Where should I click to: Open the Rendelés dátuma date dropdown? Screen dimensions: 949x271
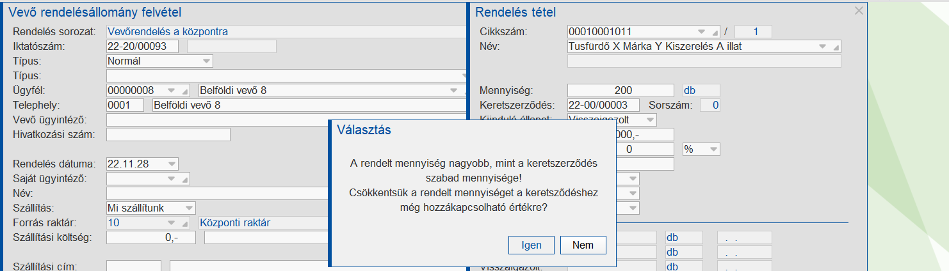click(x=171, y=164)
